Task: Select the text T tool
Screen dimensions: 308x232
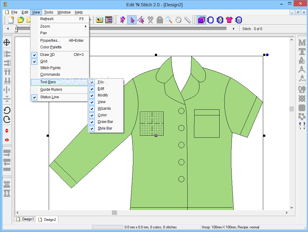Action: [302, 52]
